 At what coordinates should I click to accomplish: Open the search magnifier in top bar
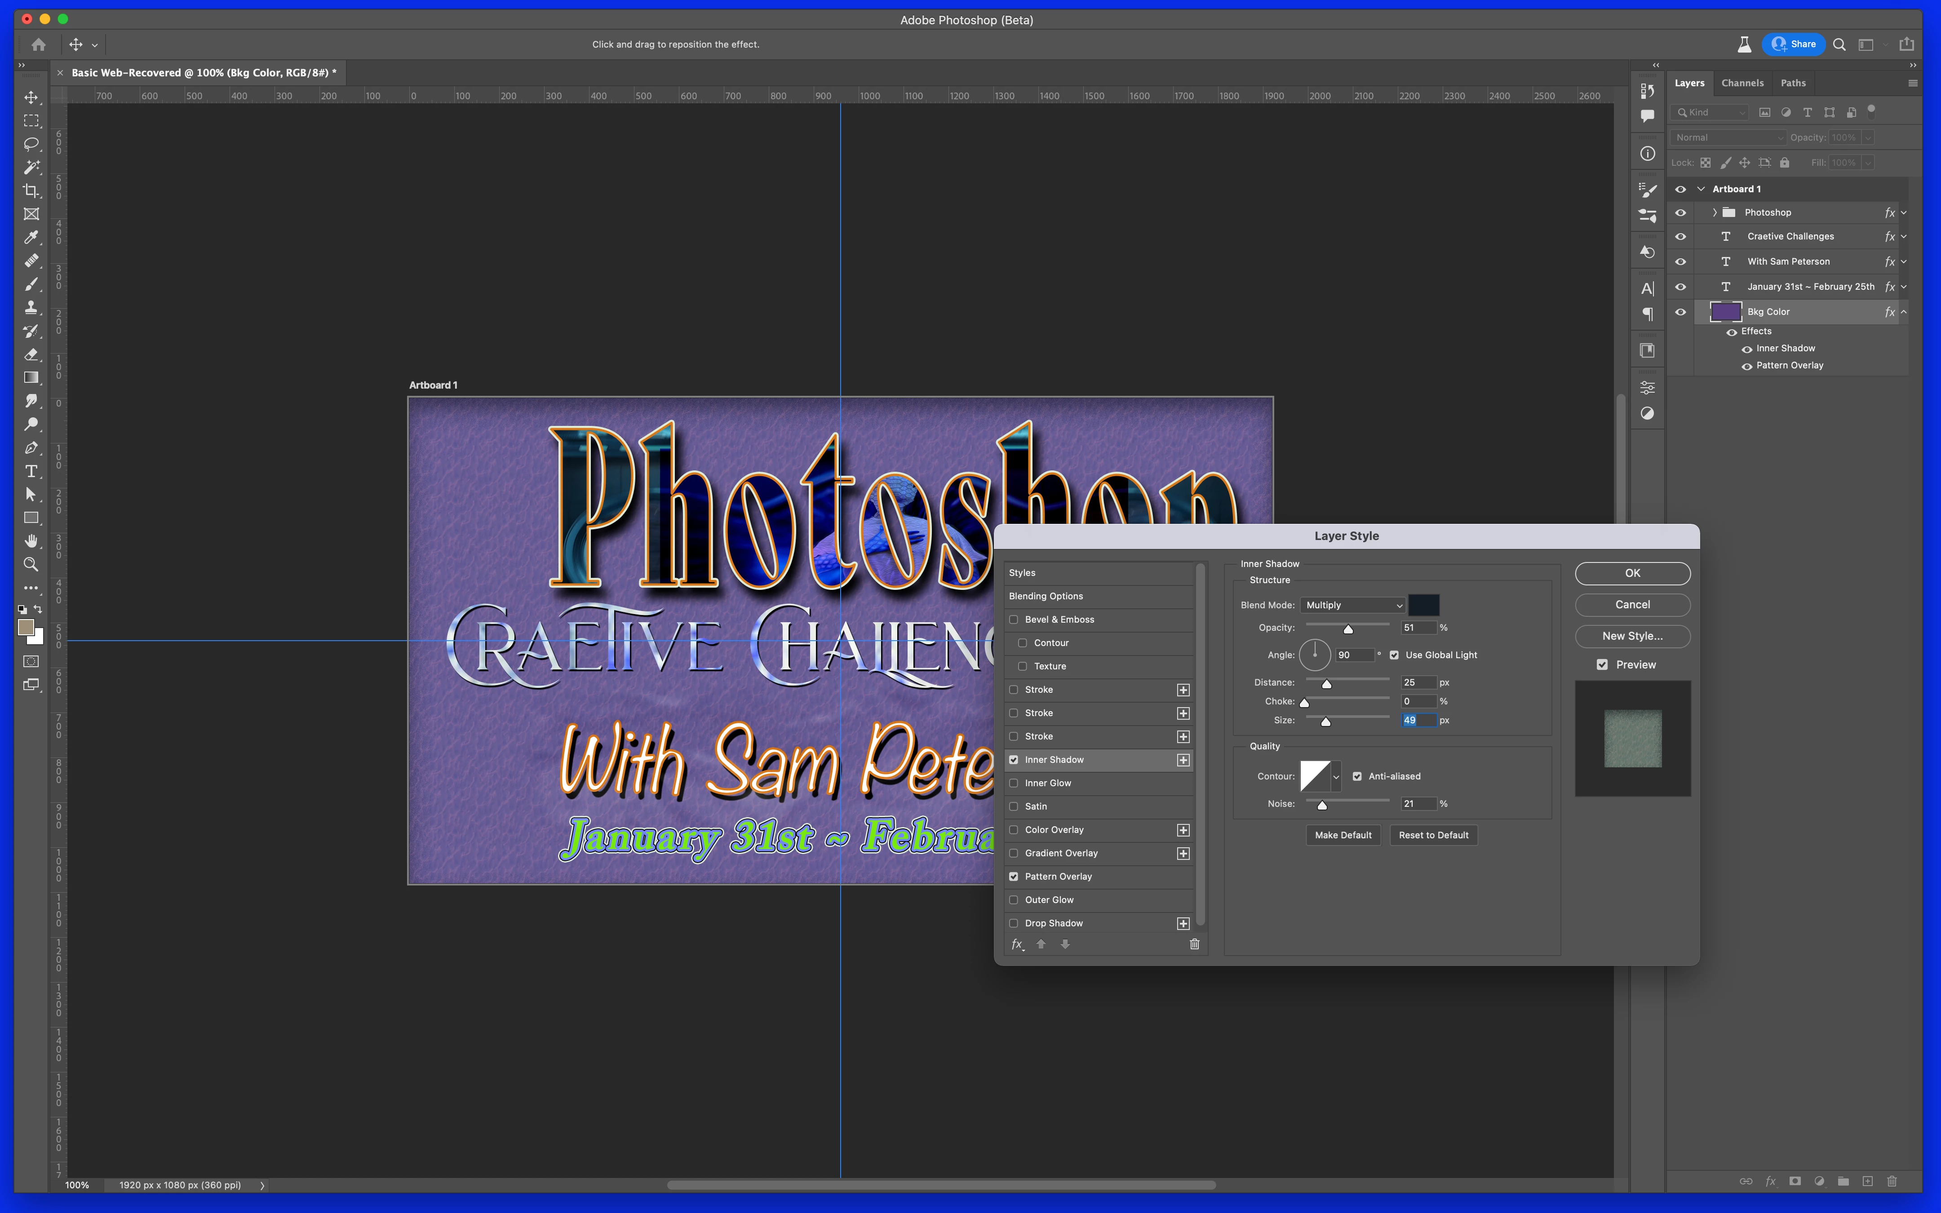coord(1840,45)
